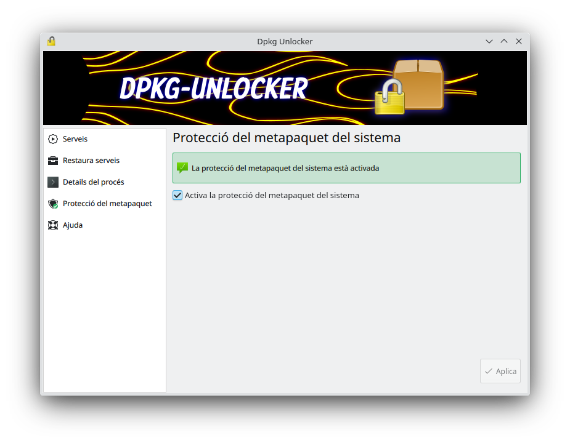
Task: Click the 'protecció està activada' message banner
Action: (x=346, y=168)
